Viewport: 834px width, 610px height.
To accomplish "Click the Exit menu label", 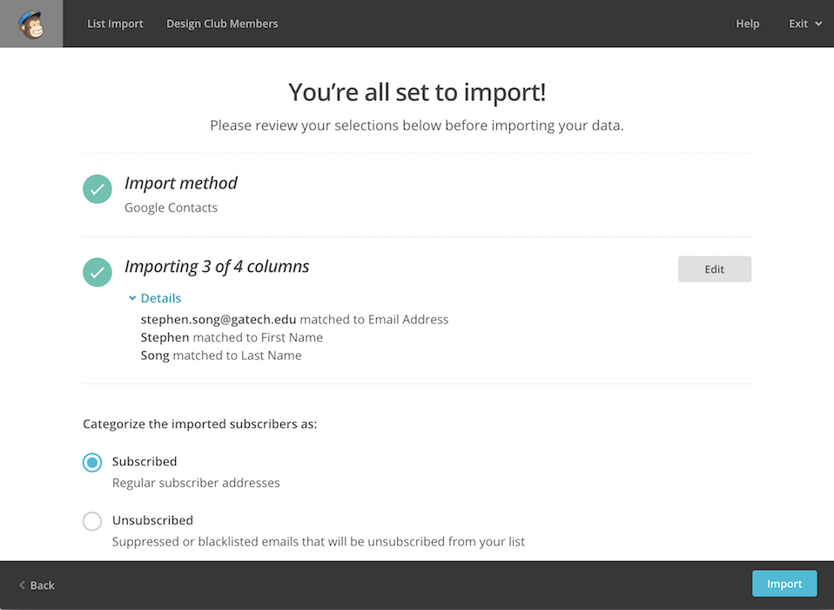I will tap(797, 24).
